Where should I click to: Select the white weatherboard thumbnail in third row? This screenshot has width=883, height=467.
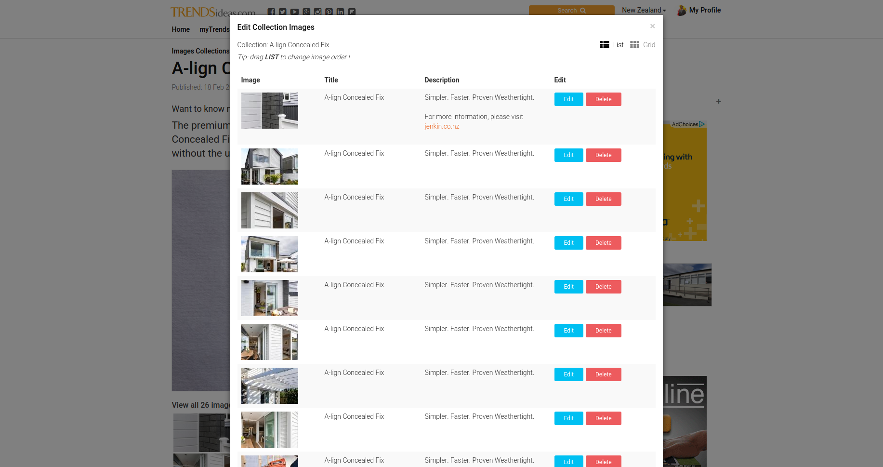[x=270, y=210]
